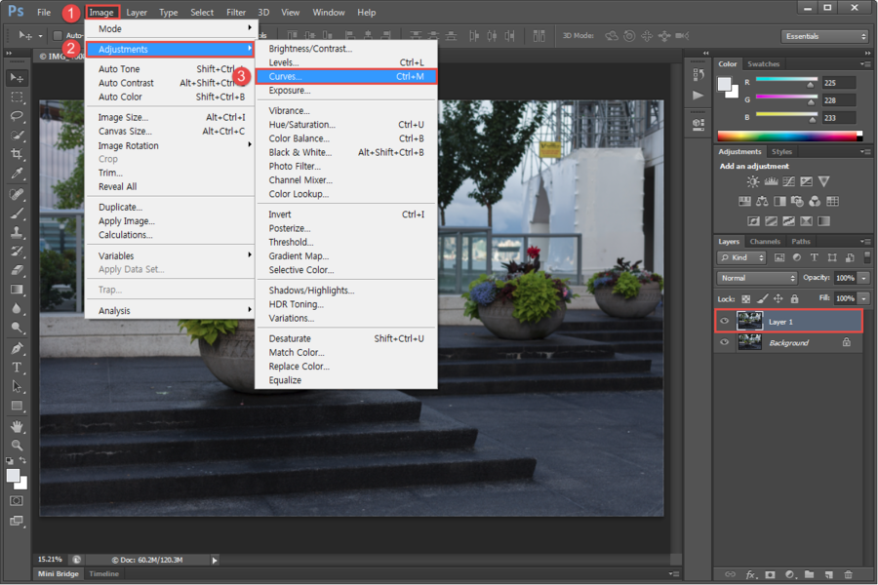This screenshot has height=585, width=878.
Task: Select the Crop tool in toolbar
Action: pyautogui.click(x=18, y=154)
